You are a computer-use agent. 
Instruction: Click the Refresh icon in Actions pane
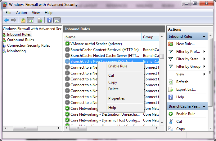coord(171,82)
